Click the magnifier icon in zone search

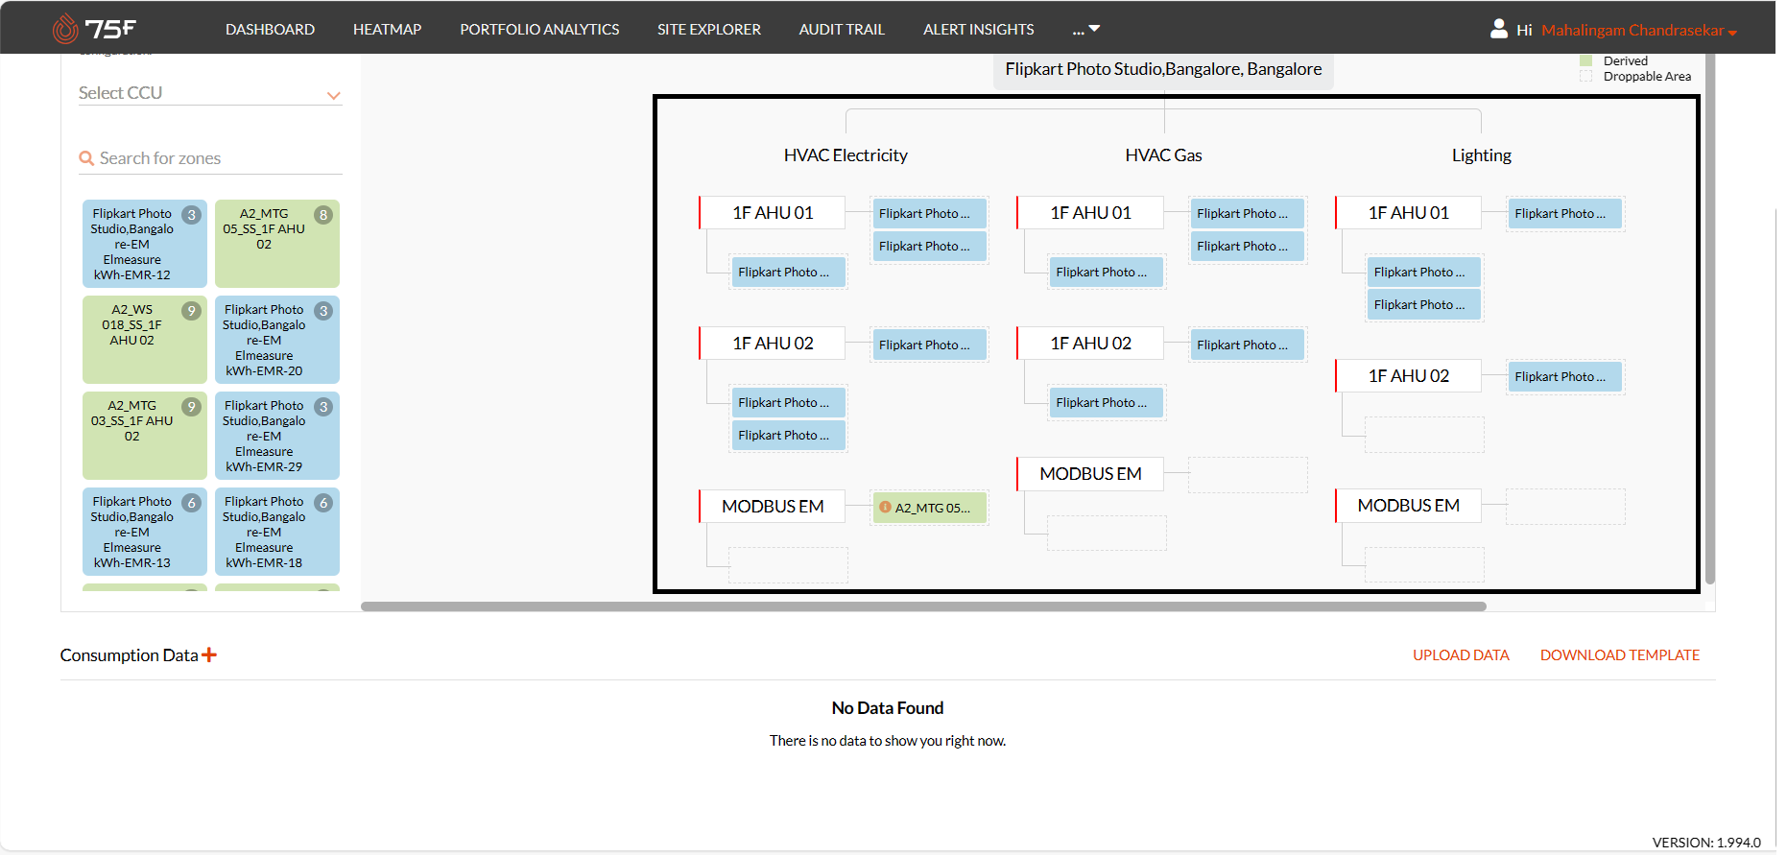(86, 158)
